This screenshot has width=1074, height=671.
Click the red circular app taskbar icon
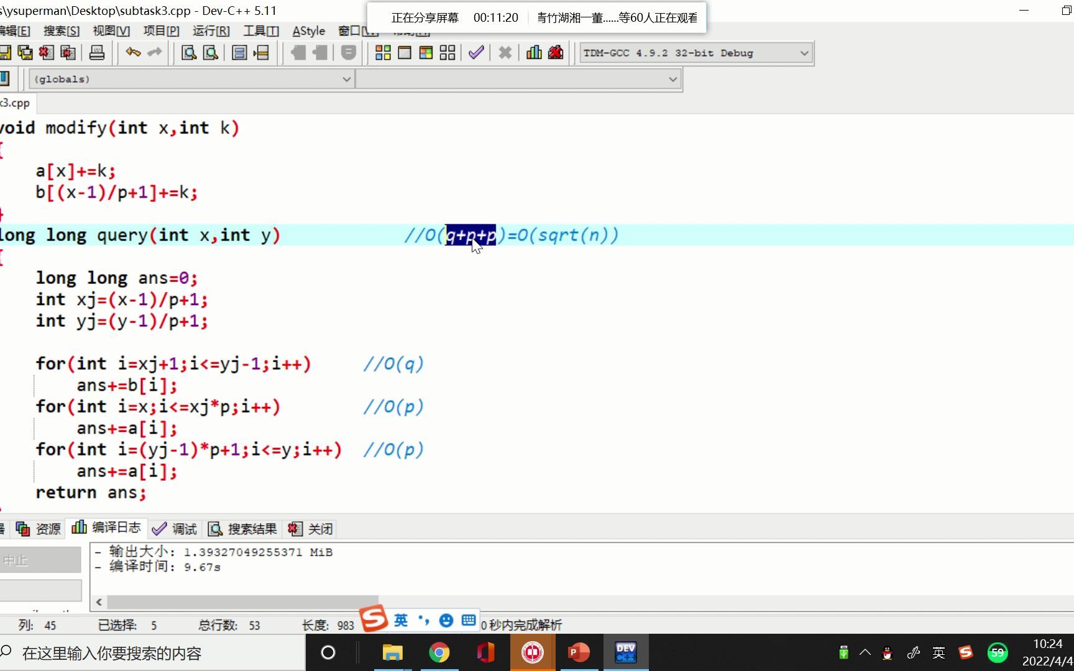point(532,652)
